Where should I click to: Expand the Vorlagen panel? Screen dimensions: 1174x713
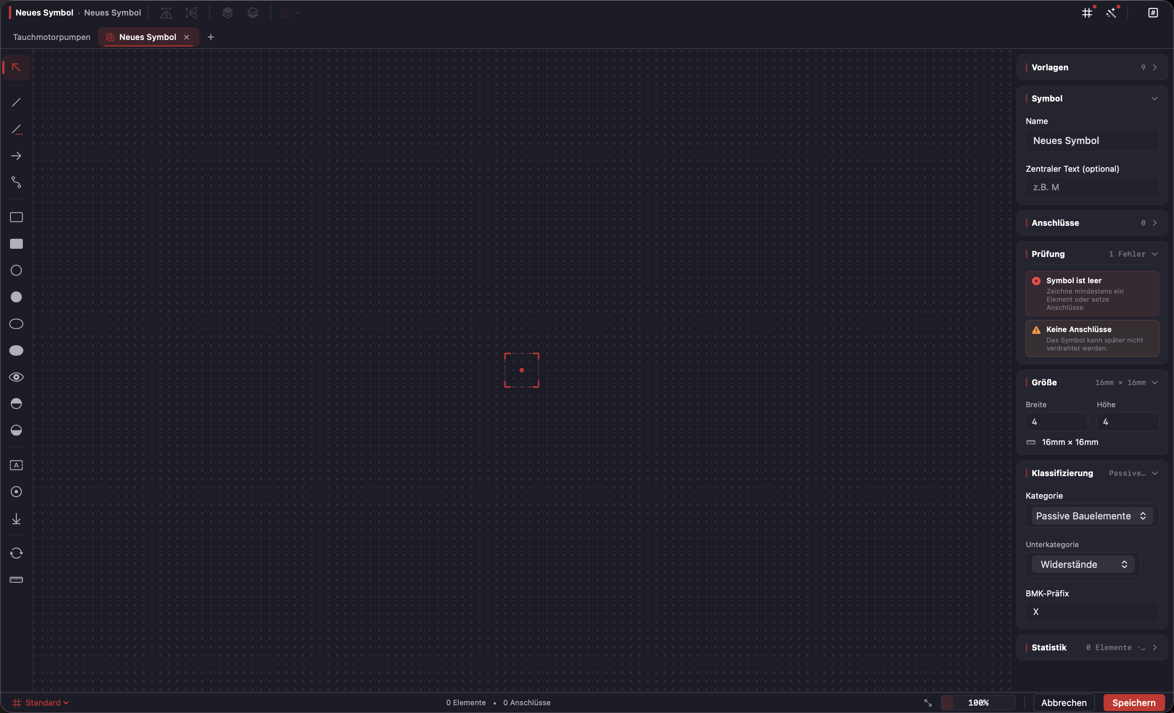tap(1092, 67)
